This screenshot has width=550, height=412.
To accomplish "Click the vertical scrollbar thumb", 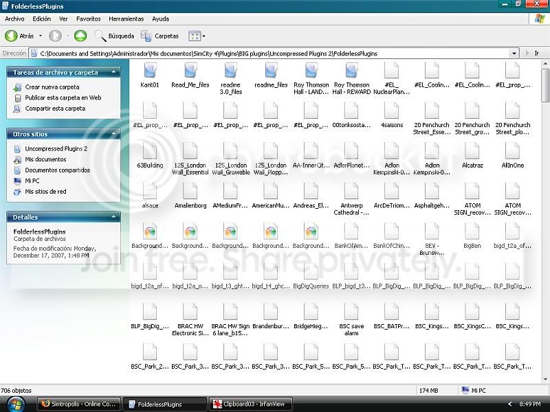I will (x=545, y=84).
